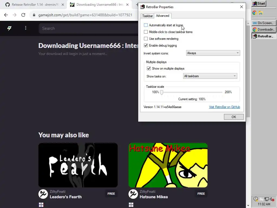The width and height of the screenshot is (277, 208).
Task: Click ZiltyFnati avatar under Hatsune Mikea
Action: point(133,194)
